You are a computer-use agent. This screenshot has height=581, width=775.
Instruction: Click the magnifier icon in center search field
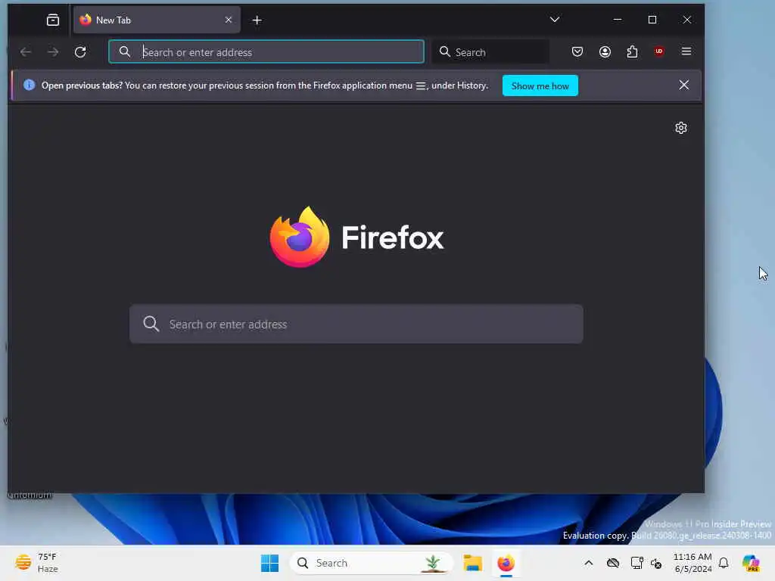pyautogui.click(x=151, y=324)
